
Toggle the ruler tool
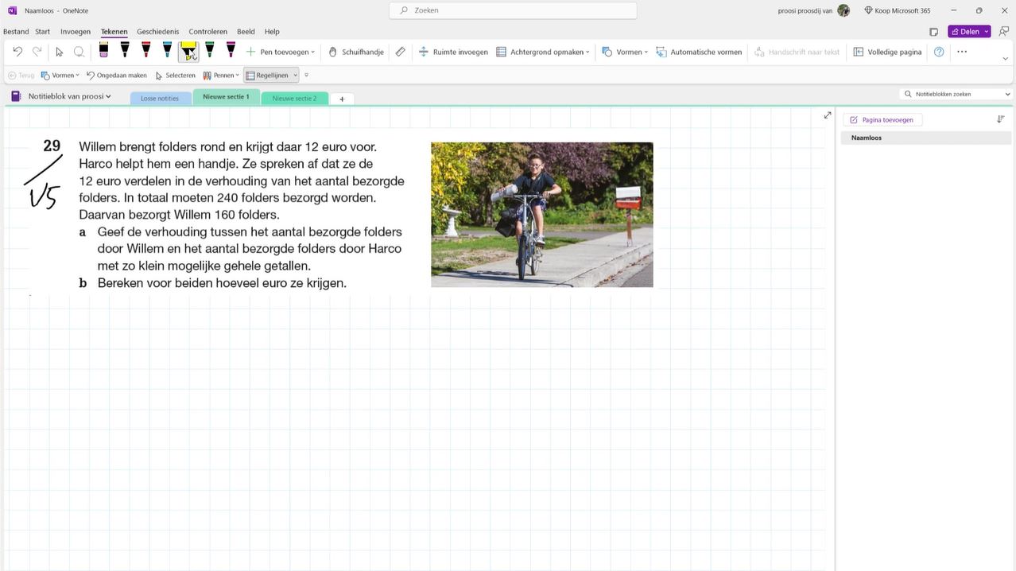pos(401,52)
